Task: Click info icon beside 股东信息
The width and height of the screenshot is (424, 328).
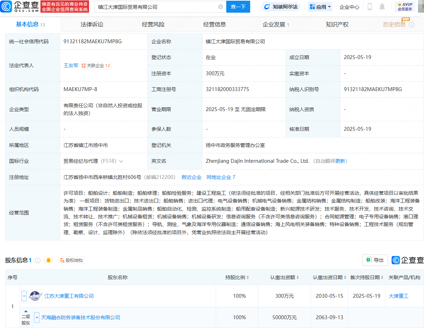Action: [38, 261]
